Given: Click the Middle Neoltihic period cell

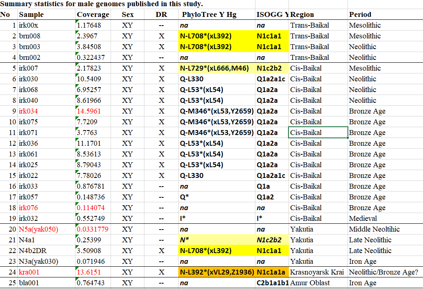Looking at the screenshot, I should click(x=385, y=230).
